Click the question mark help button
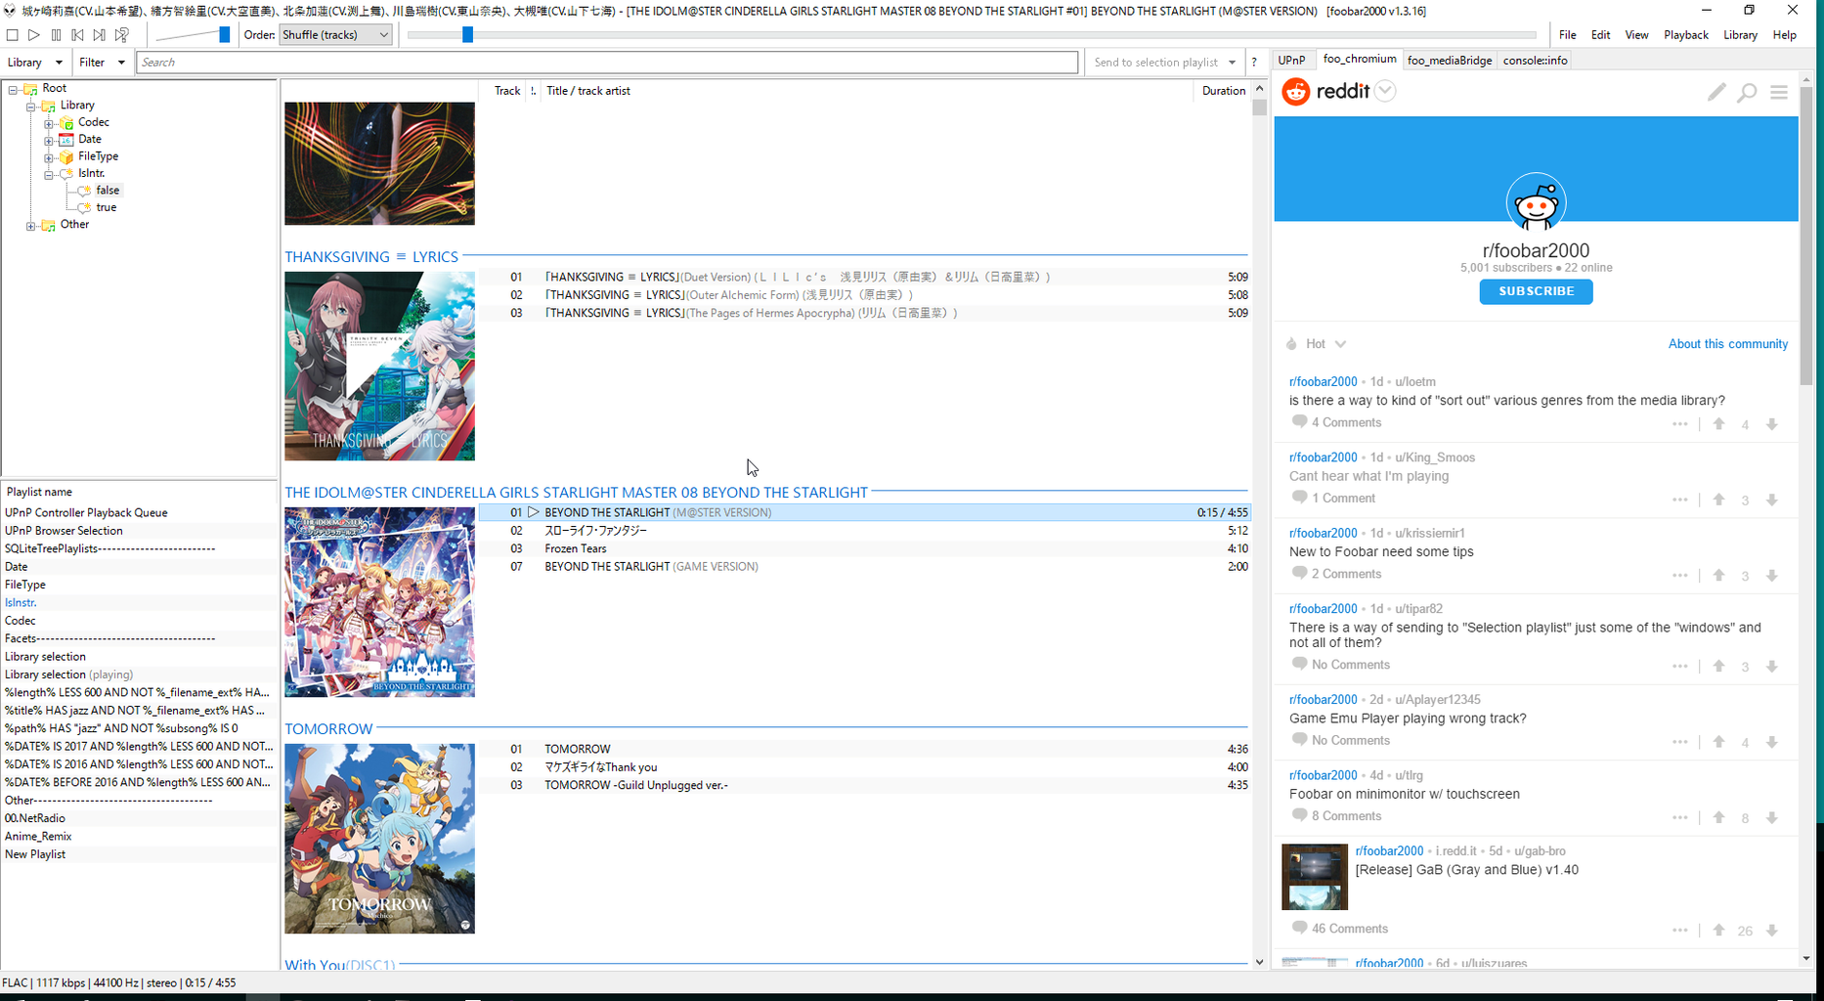Viewport: 1824px width, 1001px height. (1254, 63)
